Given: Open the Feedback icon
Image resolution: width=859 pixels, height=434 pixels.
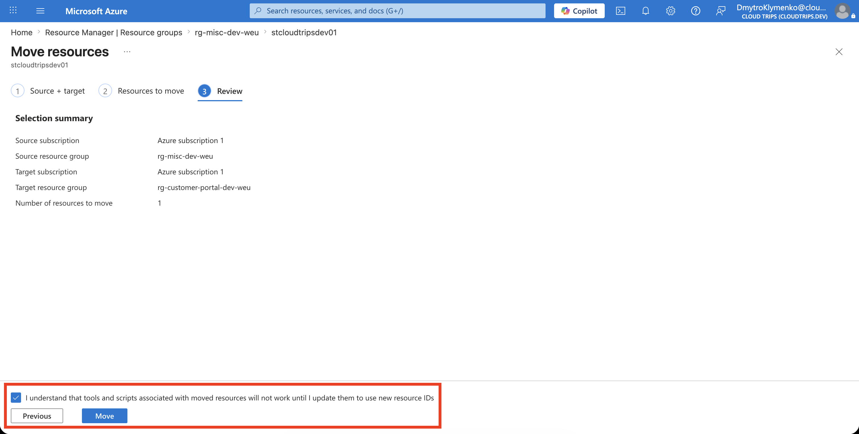Looking at the screenshot, I should pyautogui.click(x=720, y=11).
